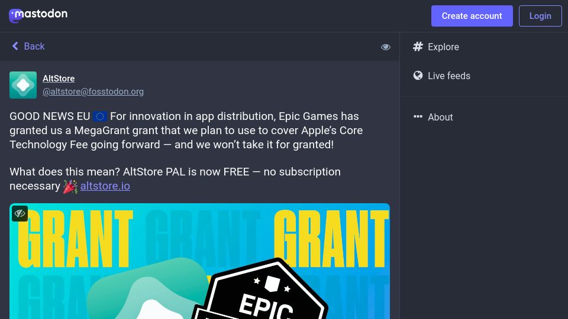
Task: Open the altstore.io link in post
Action: coord(105,186)
